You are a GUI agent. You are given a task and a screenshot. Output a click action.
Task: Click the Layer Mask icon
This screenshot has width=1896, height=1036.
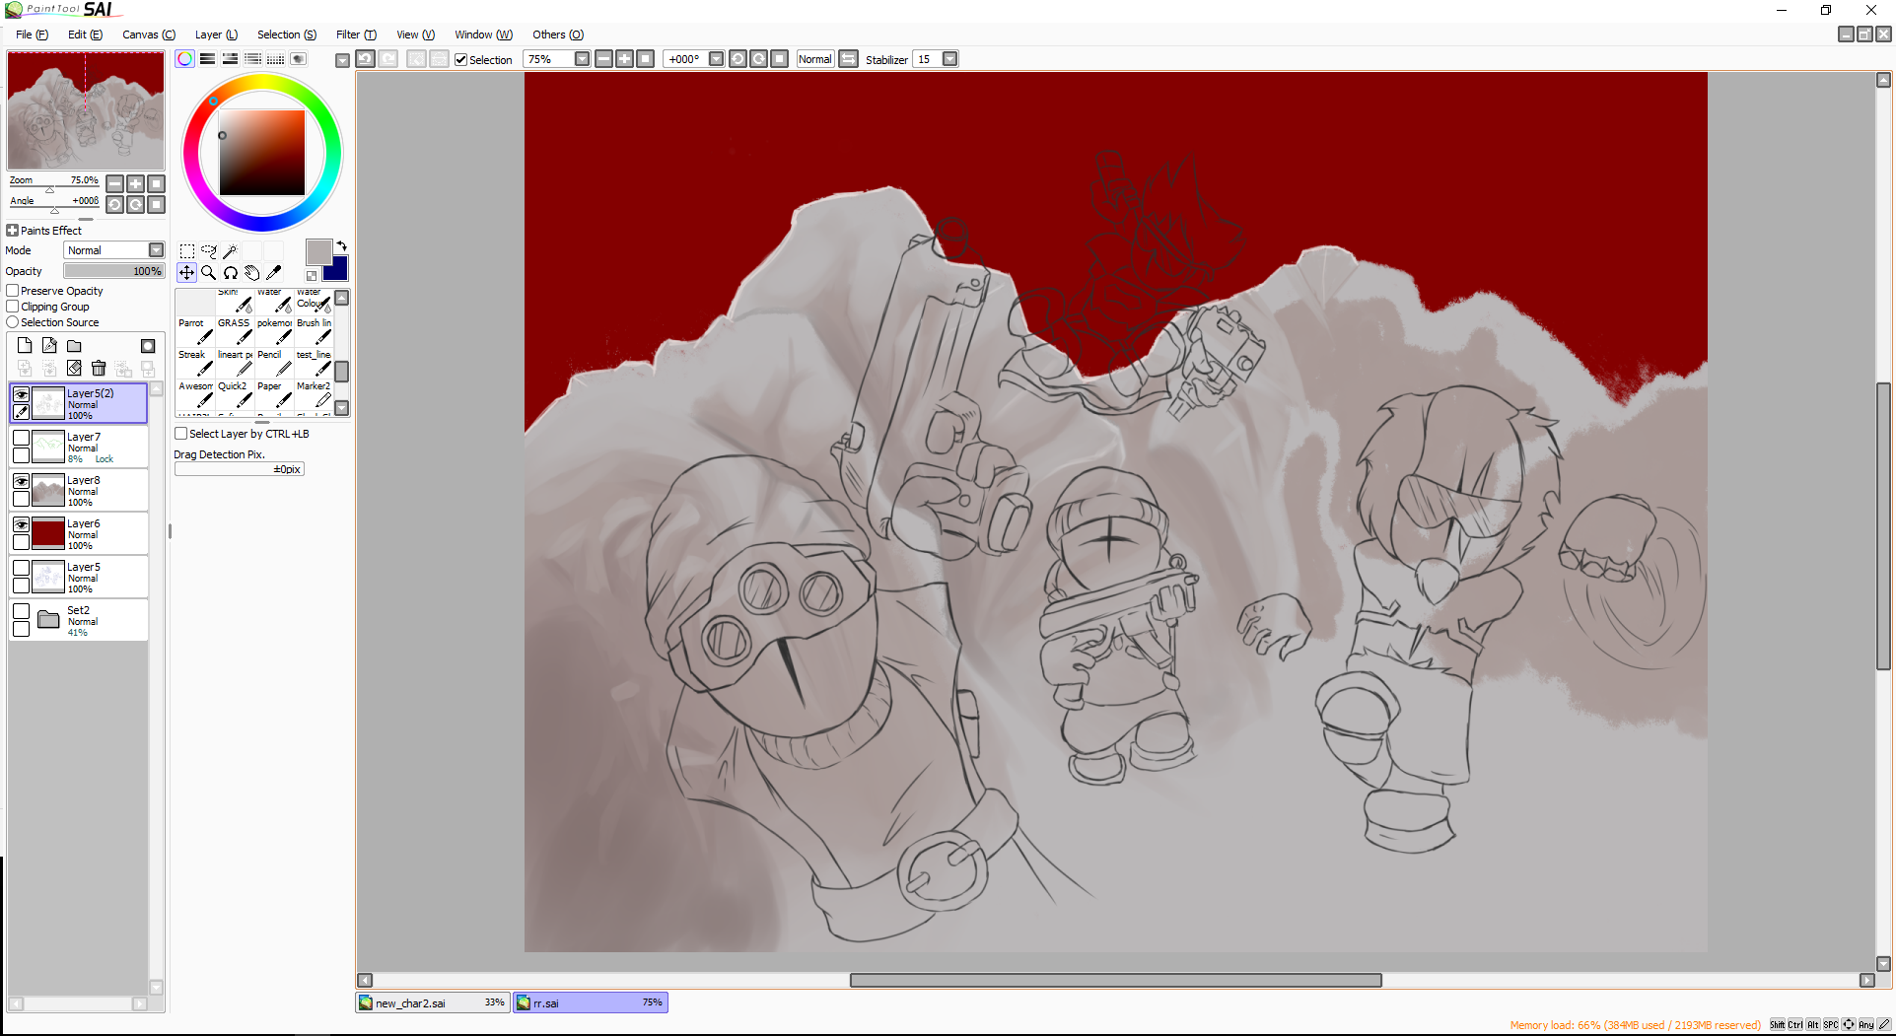click(148, 345)
